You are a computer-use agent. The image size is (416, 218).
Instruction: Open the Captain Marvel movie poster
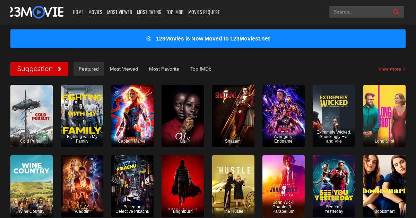tap(132, 116)
